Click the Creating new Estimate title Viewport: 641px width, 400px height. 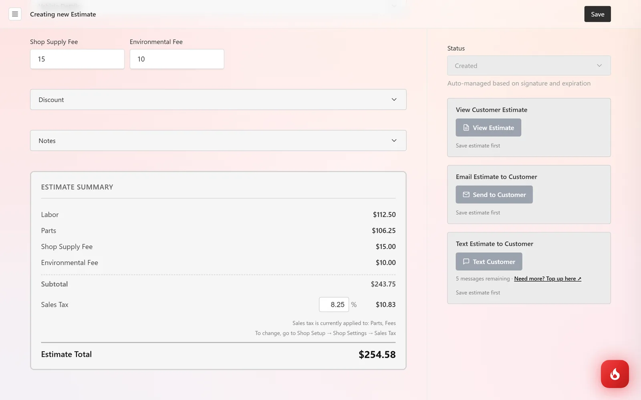click(63, 14)
